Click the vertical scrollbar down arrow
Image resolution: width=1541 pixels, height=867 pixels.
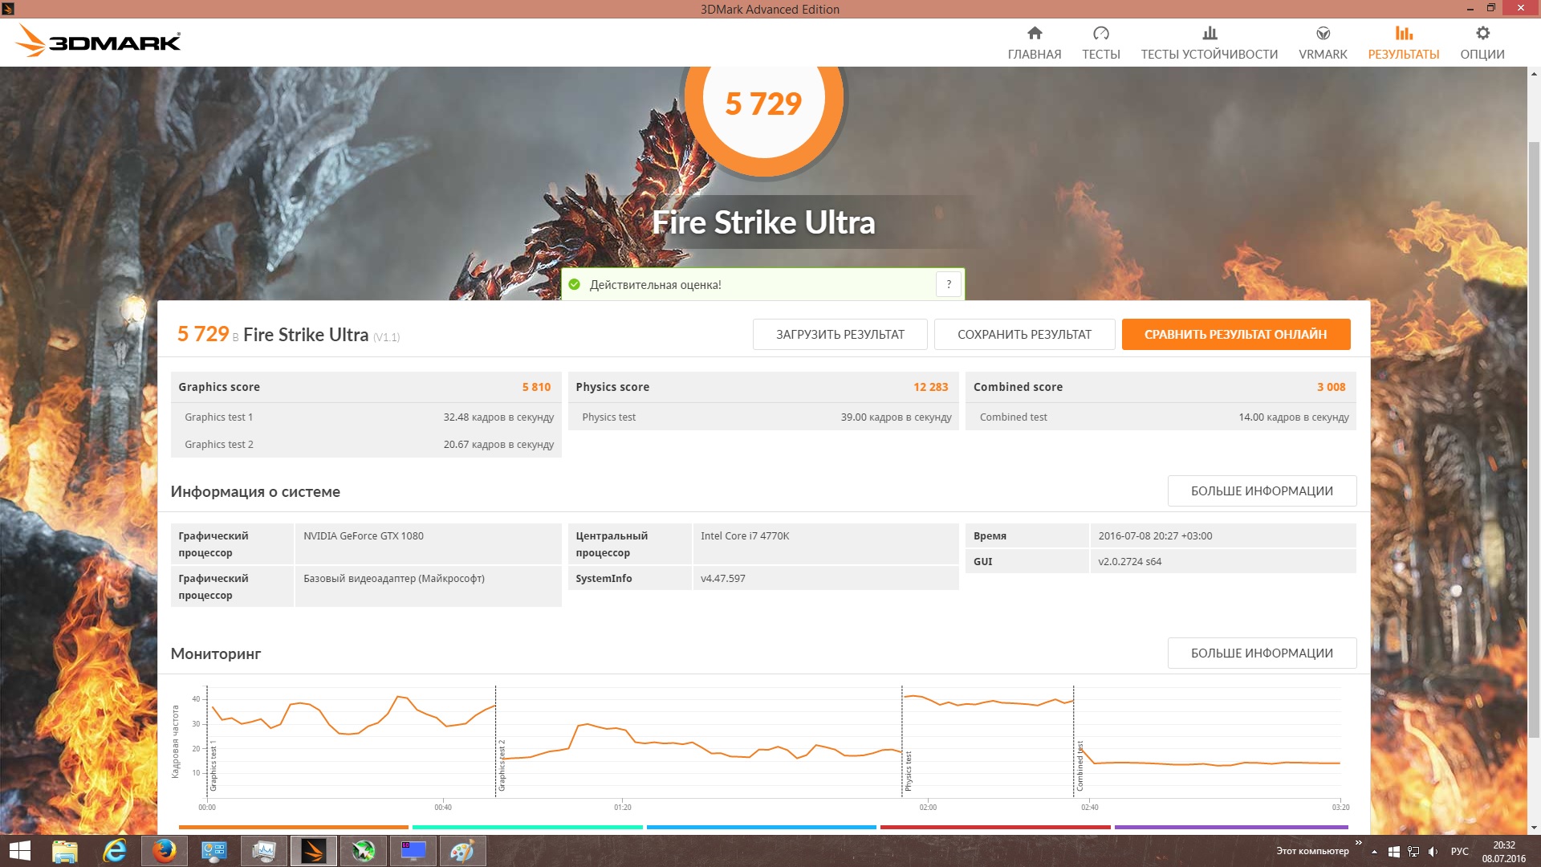coord(1534,828)
